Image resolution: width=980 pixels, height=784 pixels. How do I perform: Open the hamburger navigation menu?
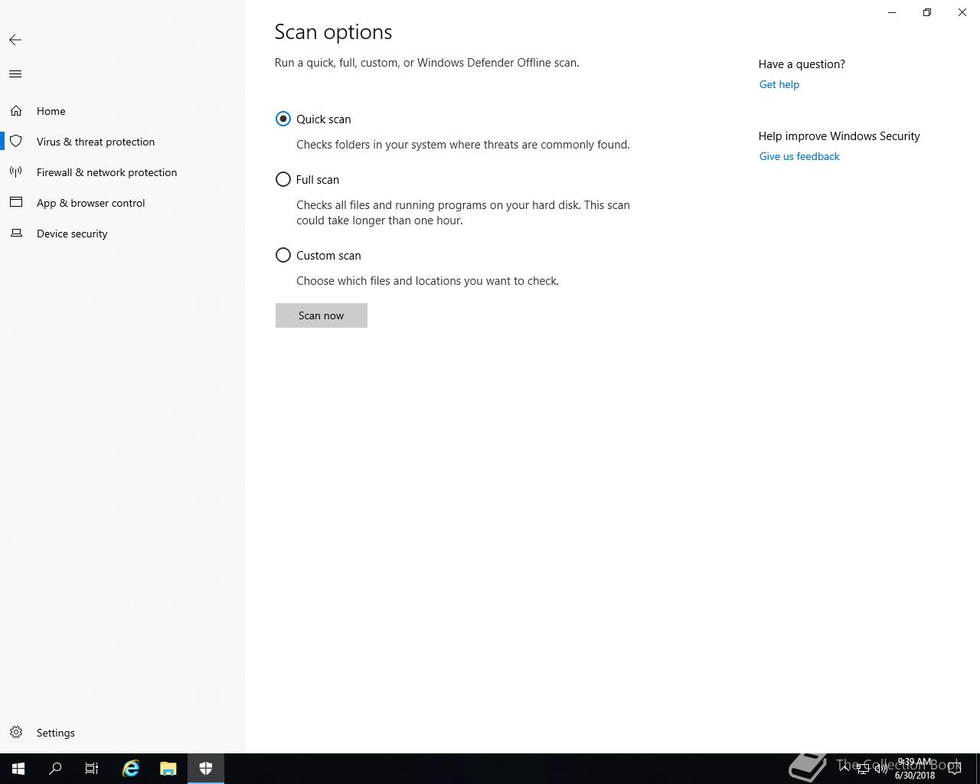coord(15,74)
